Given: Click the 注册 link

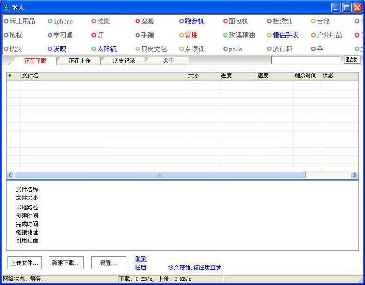Looking at the screenshot, I should [141, 267].
